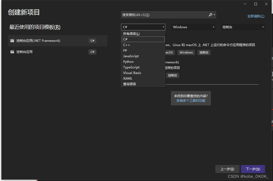This screenshot has height=181, width=273.
Task: Select XAML language option
Action: pos(143,78)
